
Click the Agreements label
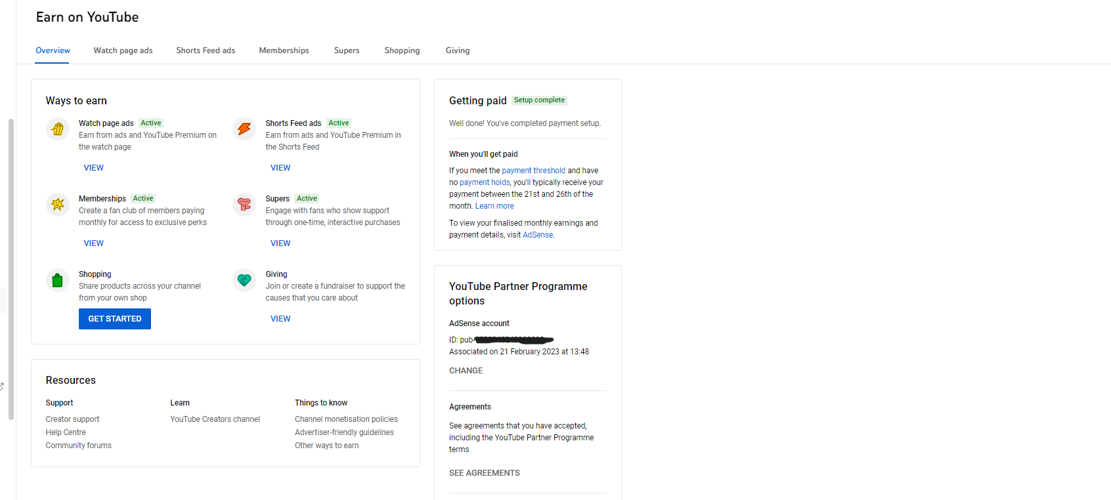pos(469,407)
